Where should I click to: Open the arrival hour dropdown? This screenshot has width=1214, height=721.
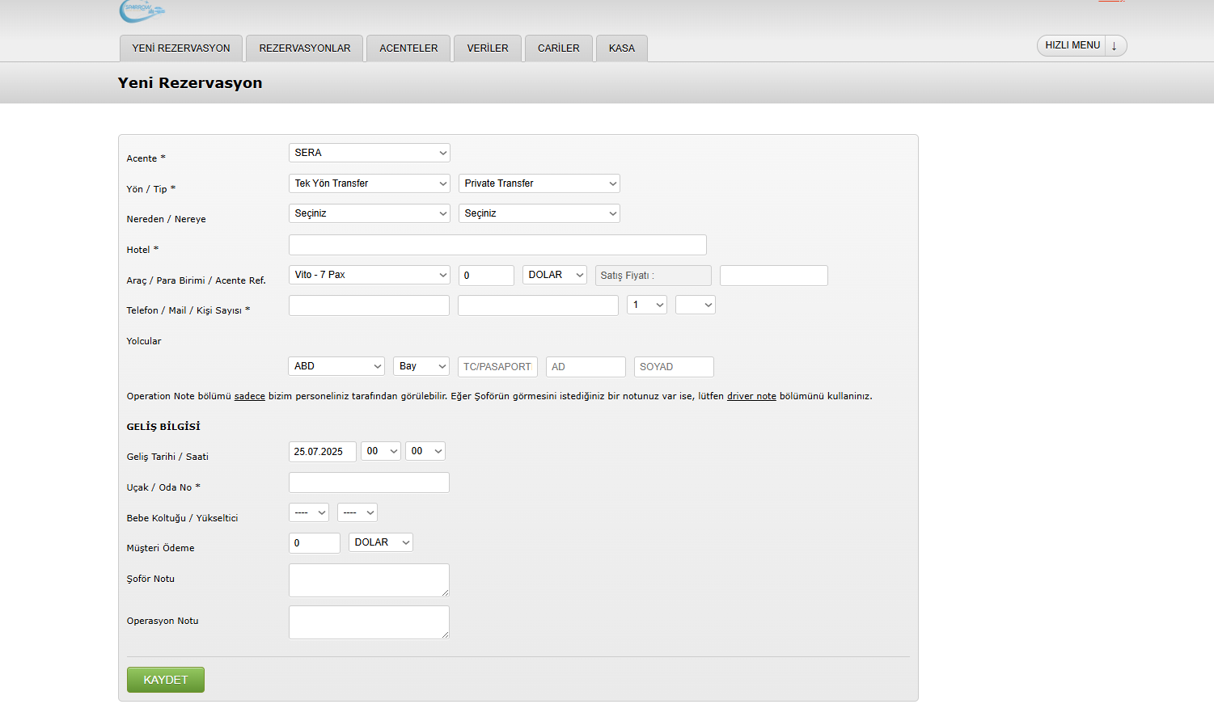[x=381, y=451]
